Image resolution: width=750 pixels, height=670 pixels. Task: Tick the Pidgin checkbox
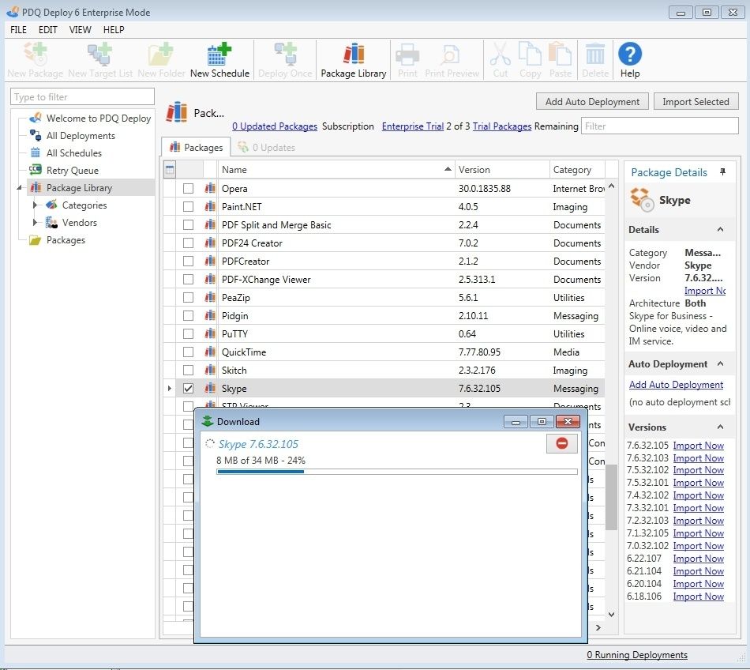(x=188, y=315)
